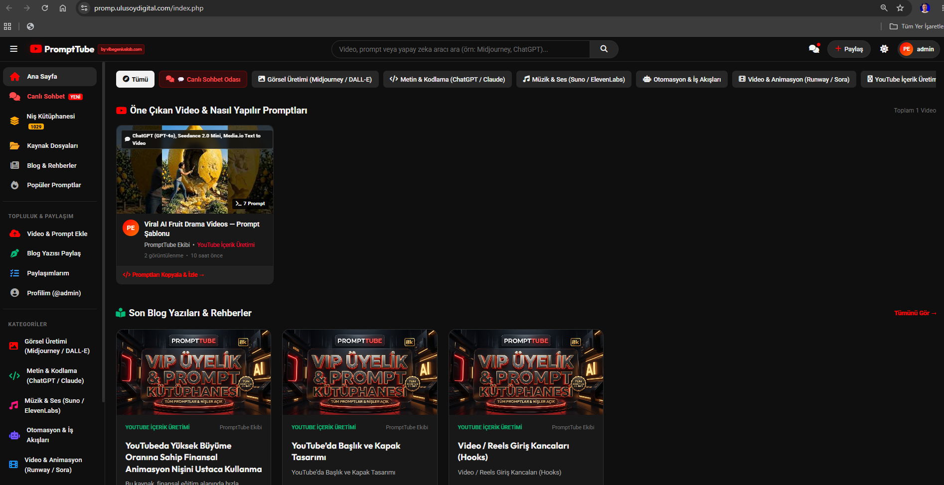The height and width of the screenshot is (485, 944).
Task: Select the Metin & Kodlama (ChatGPT / Claude) tab
Action: [x=448, y=79]
